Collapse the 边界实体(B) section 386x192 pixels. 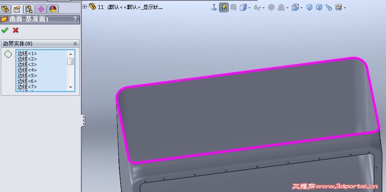(x=75, y=44)
